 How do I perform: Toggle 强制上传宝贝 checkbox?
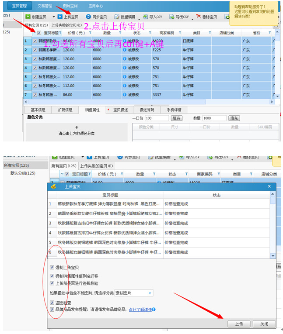(52, 267)
